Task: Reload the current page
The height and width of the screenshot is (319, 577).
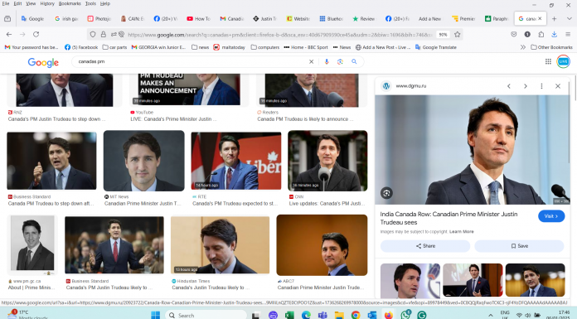Action: pyautogui.click(x=36, y=34)
